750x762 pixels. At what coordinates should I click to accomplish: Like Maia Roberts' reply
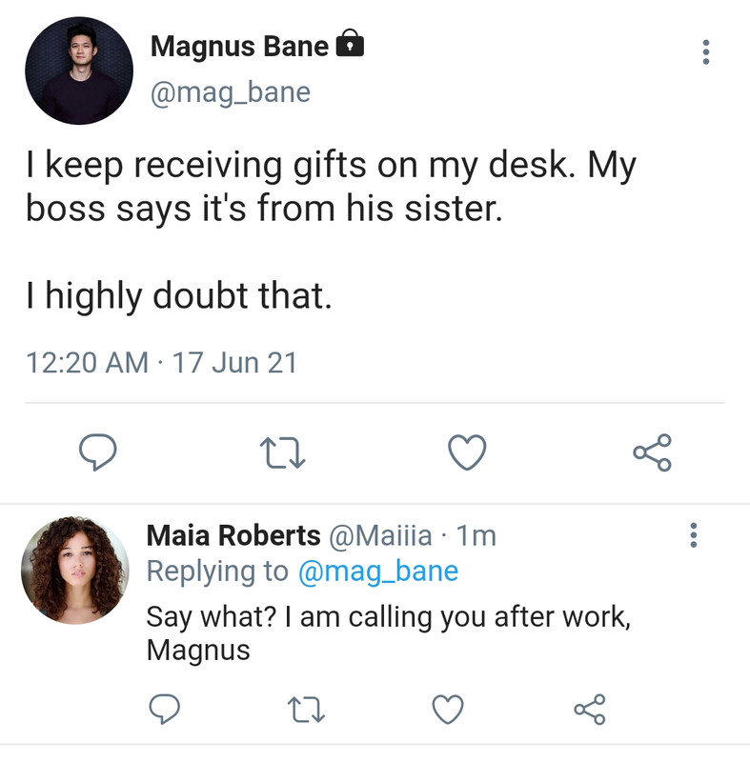[448, 709]
